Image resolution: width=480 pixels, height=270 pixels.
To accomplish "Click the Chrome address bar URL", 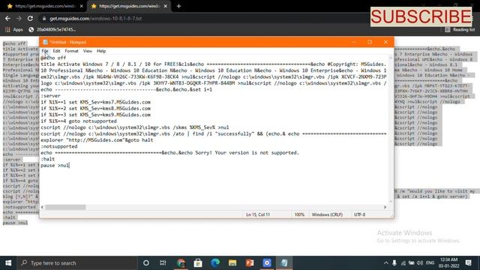I will 95,18.
